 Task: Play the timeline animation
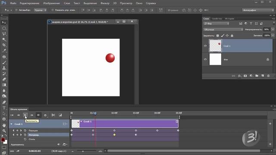click(25, 115)
